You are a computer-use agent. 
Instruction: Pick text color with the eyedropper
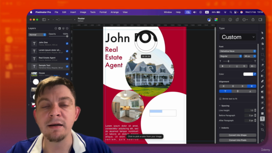tap(255, 74)
